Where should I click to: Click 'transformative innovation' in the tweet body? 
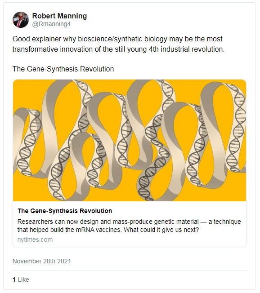[53, 49]
